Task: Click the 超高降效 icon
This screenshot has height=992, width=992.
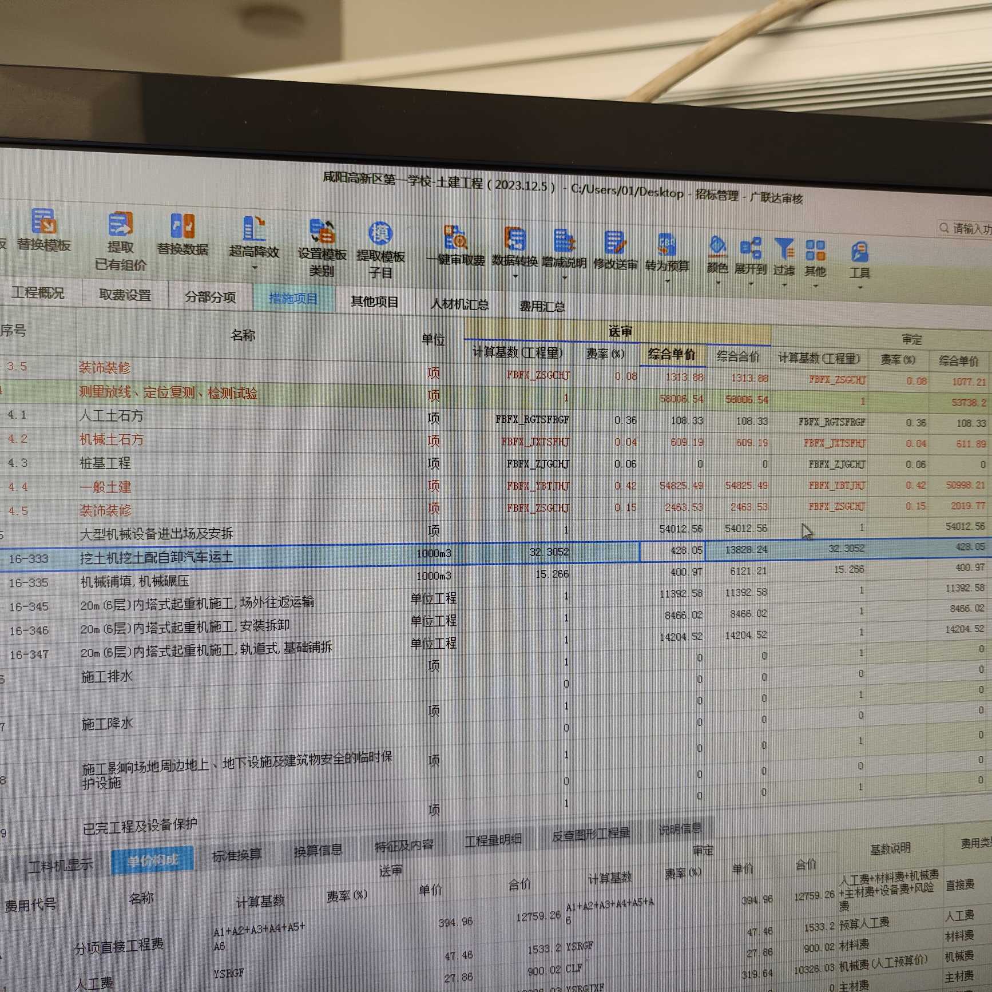Action: (x=254, y=229)
